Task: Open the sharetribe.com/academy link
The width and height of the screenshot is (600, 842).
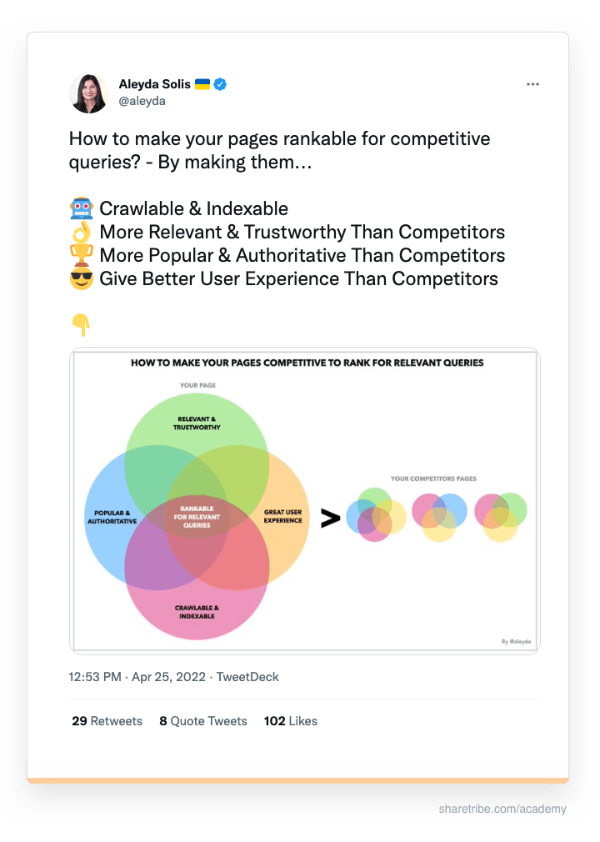Action: pos(501,807)
